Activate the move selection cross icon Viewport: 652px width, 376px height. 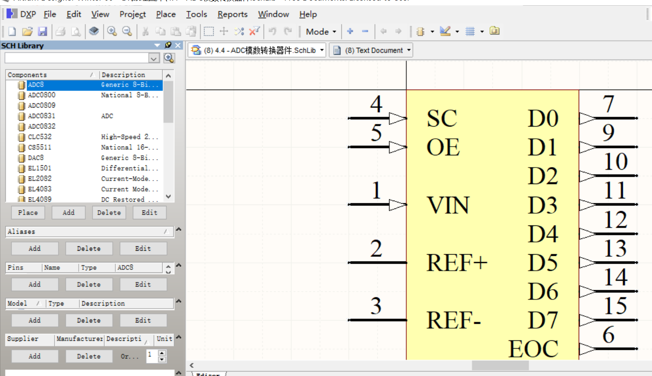(x=224, y=31)
